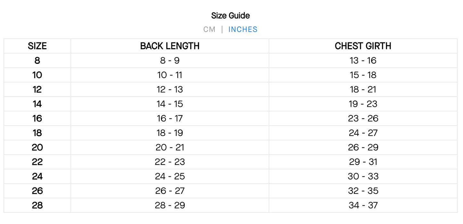The image size is (463, 224).
Task: Click the Size Guide title
Action: click(x=230, y=15)
